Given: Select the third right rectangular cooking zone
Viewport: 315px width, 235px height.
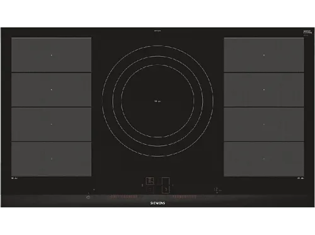Looking at the screenshot, I should [x=264, y=124].
